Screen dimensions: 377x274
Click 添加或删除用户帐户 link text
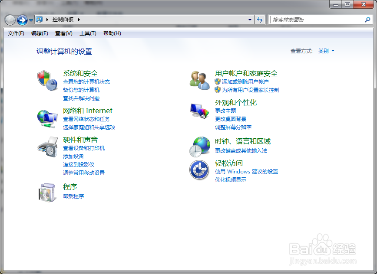tap(245, 82)
